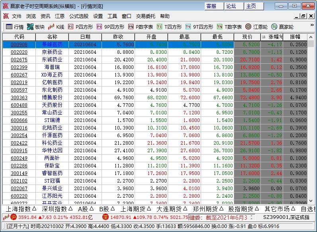
Task: Open the 9P四方形 tool
Action: (110, 27)
